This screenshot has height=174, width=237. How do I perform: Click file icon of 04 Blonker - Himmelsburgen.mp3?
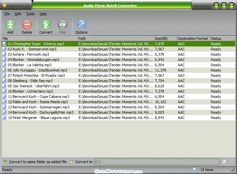[4, 60]
